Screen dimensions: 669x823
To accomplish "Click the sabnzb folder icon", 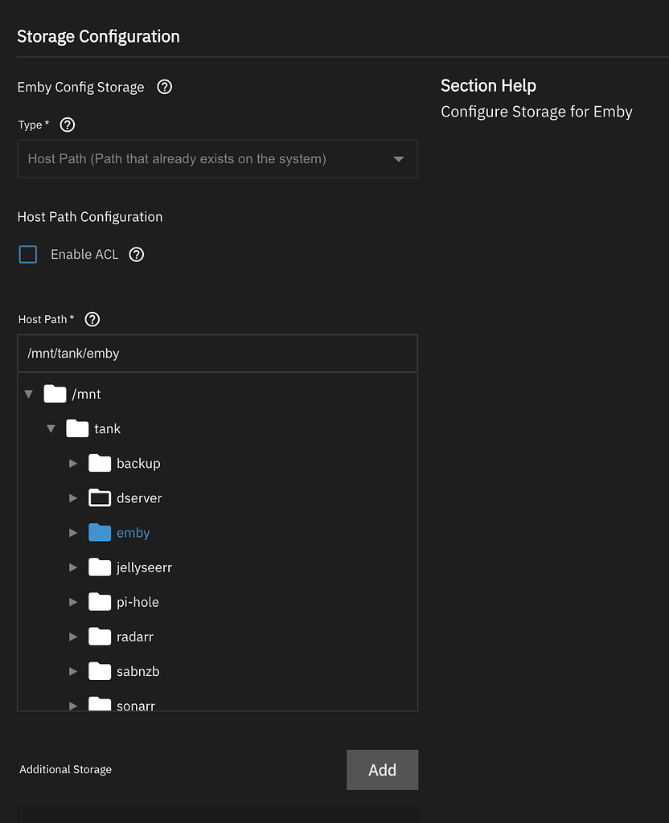I will coord(99,670).
